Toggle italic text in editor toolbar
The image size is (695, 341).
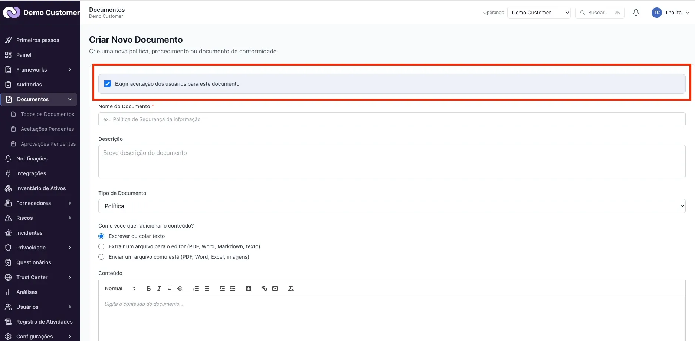pos(159,288)
